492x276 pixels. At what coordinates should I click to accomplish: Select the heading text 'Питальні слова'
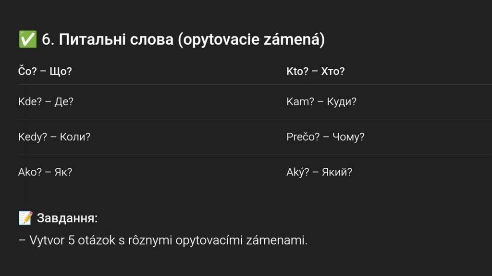(116, 40)
